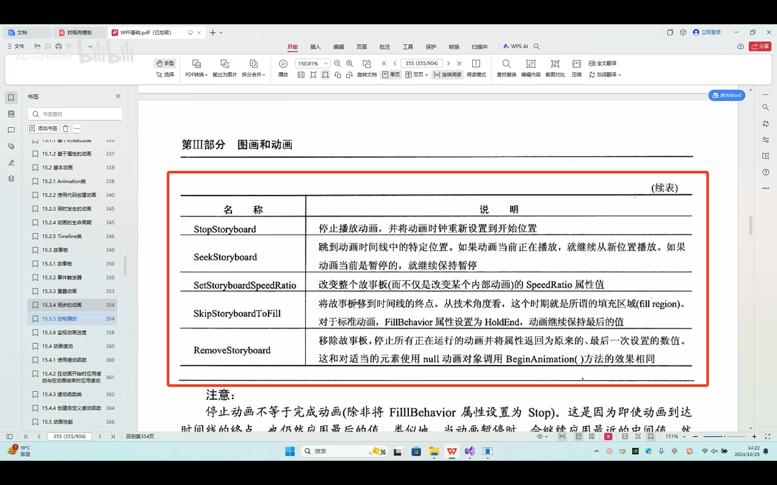This screenshot has width=777, height=485.
Task: Open the Annotate ribbon tab
Action: pos(384,47)
